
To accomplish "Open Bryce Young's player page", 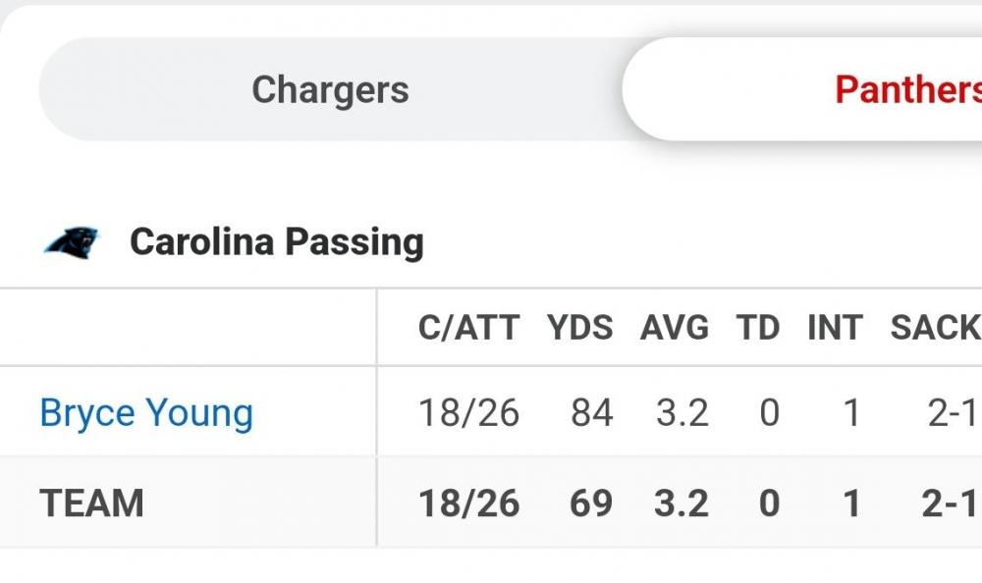I will coord(146,413).
